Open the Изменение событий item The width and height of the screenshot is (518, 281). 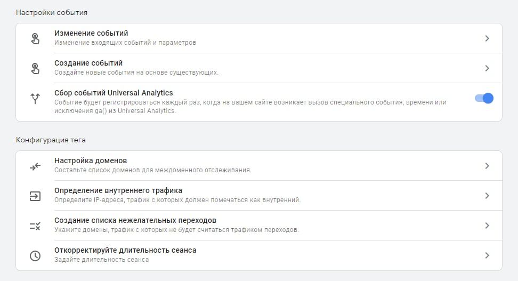coord(91,34)
